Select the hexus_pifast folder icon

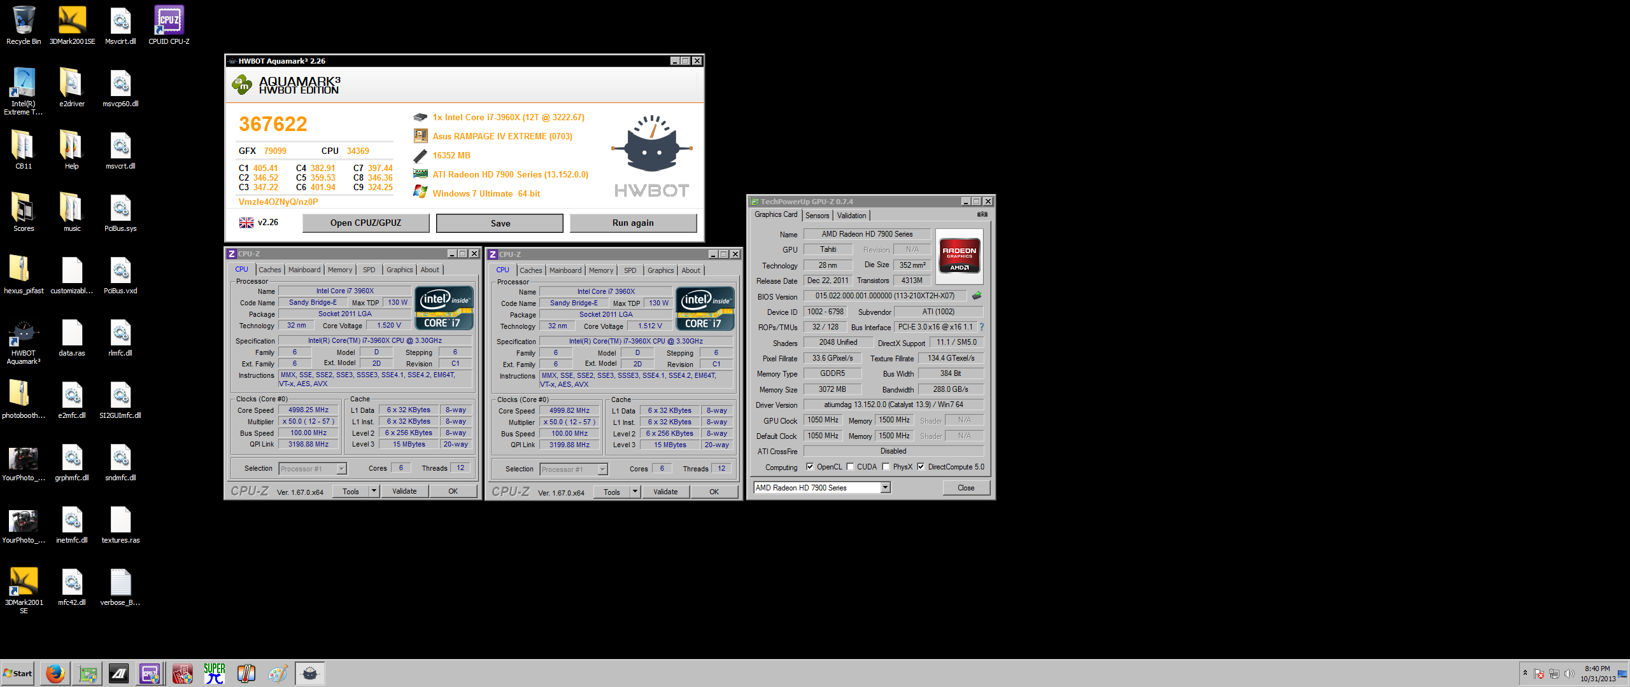(24, 275)
